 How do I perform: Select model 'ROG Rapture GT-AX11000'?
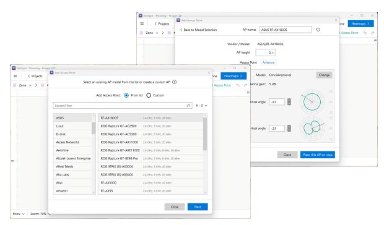click(151, 142)
